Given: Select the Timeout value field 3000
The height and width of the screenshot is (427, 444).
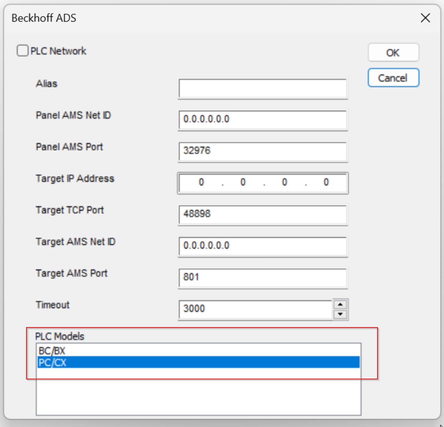Looking at the screenshot, I should (x=256, y=309).
